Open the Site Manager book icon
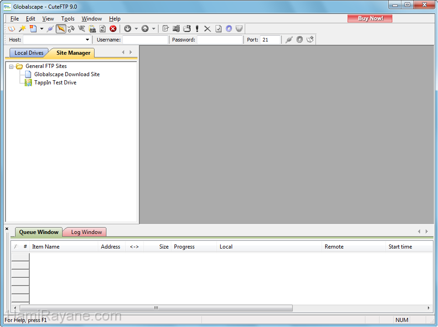Viewport: 438px width, 327px height. coord(11,28)
